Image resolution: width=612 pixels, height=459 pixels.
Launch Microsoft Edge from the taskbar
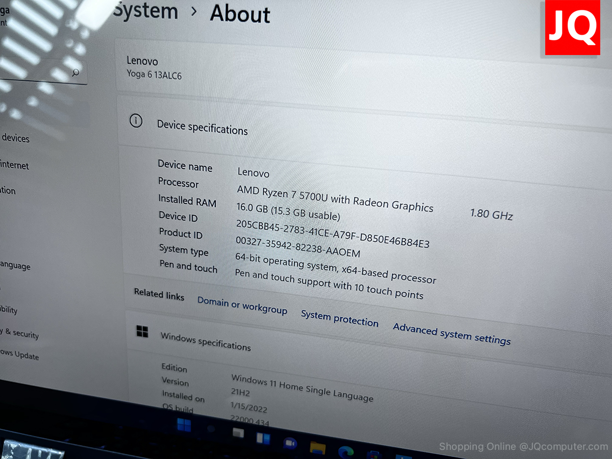coord(345,452)
